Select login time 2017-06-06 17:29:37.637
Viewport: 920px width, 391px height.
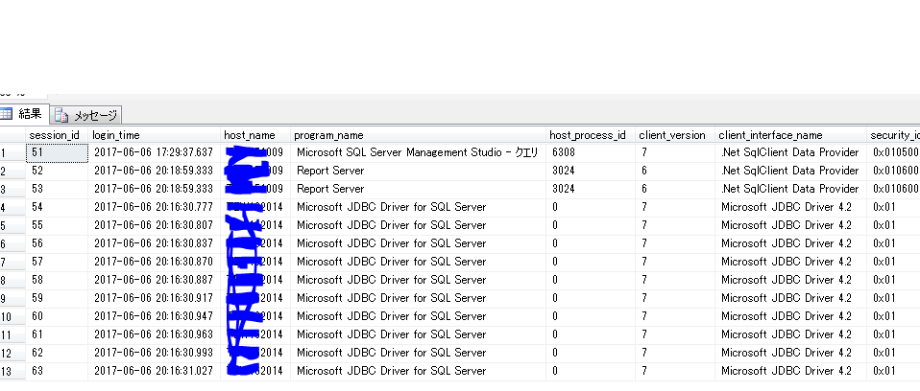coord(155,152)
